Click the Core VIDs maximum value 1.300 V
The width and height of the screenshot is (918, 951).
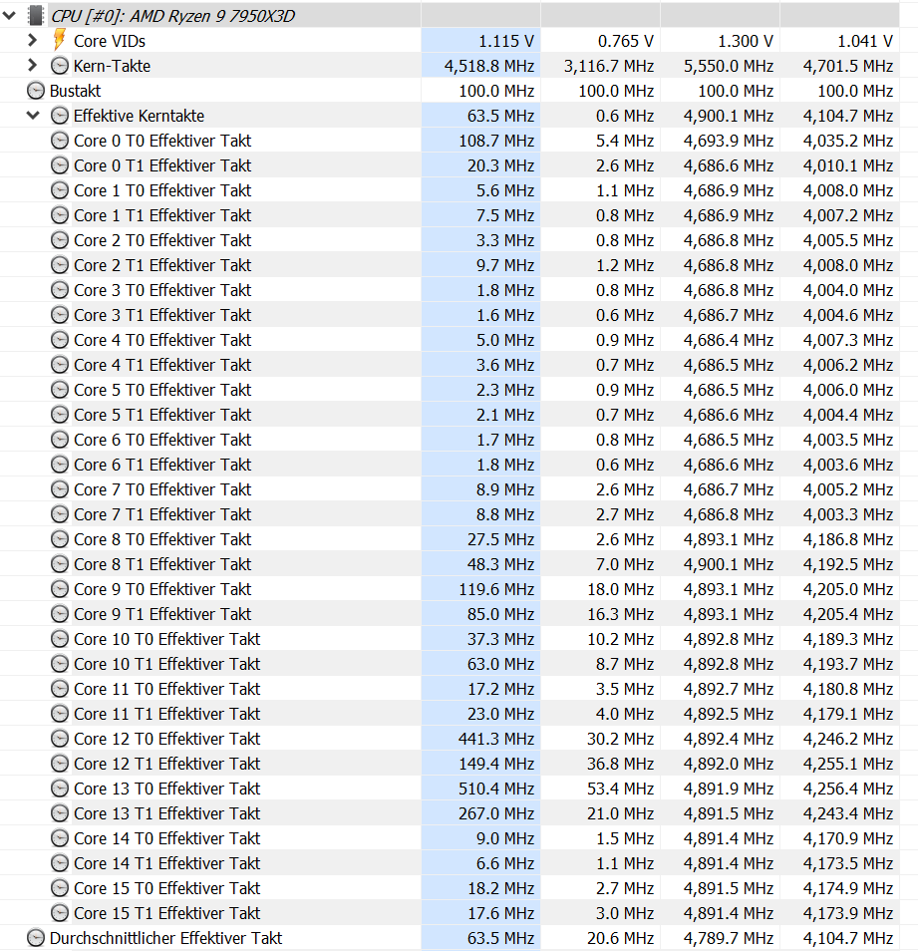(746, 41)
